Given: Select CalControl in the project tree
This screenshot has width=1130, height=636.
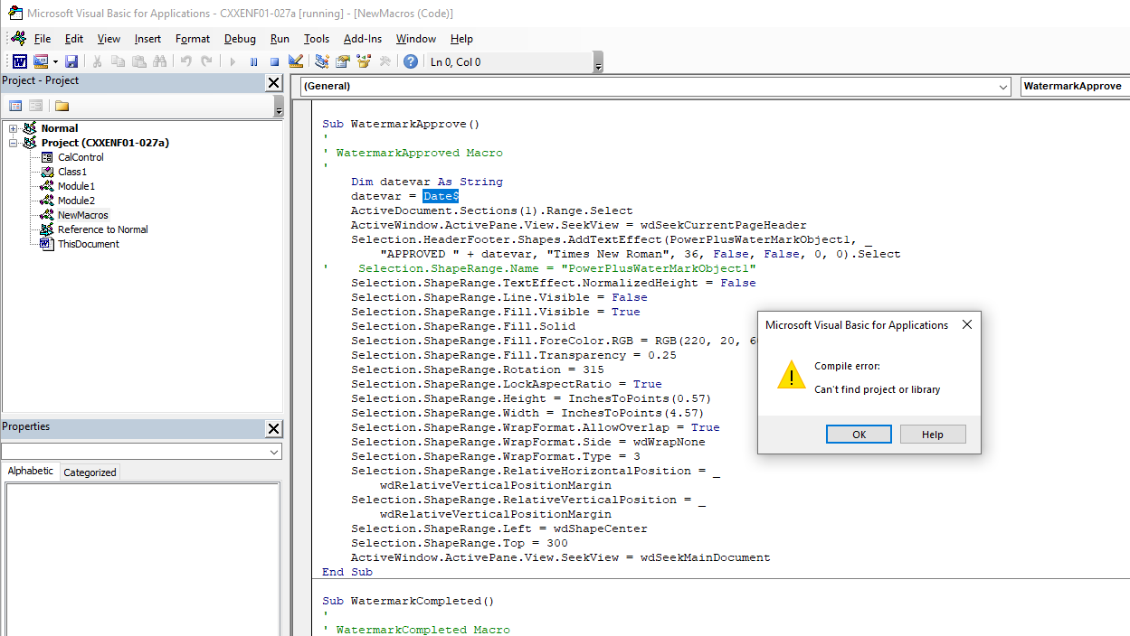Looking at the screenshot, I should 81,157.
